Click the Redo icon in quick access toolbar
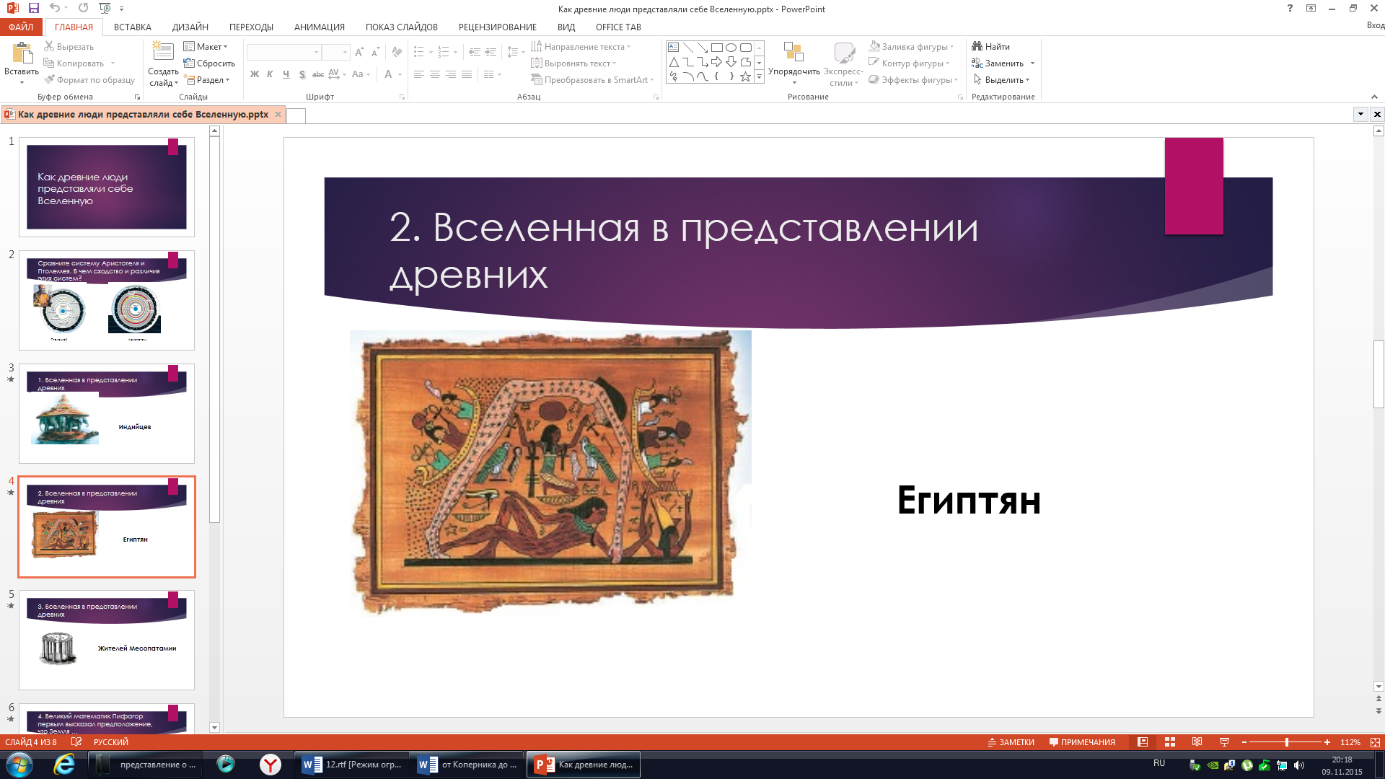The image size is (1385, 779). tap(84, 8)
